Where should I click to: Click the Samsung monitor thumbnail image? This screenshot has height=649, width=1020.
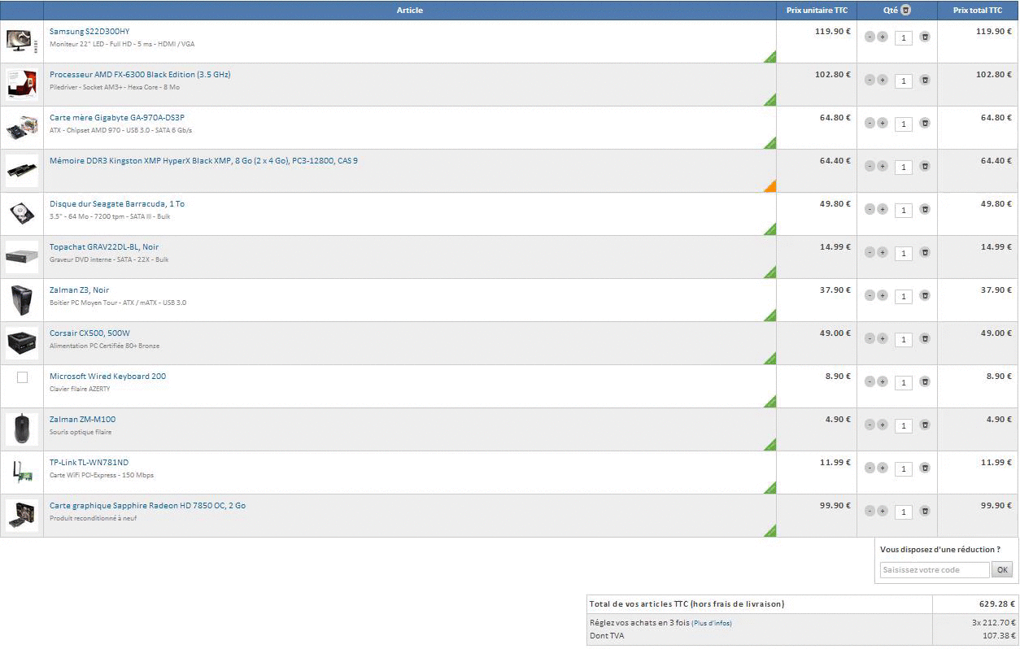[x=22, y=41]
